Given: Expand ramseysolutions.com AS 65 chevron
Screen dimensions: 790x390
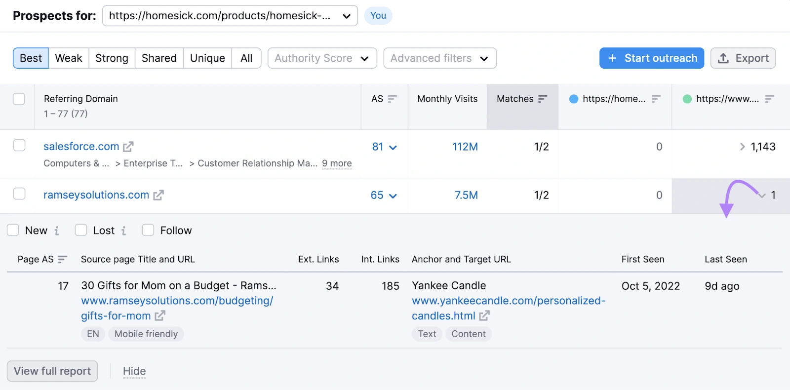Looking at the screenshot, I should tap(393, 195).
